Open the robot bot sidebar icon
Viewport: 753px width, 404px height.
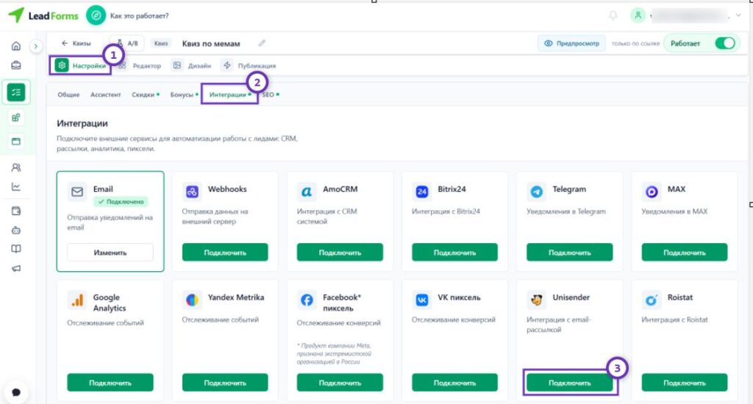click(16, 231)
